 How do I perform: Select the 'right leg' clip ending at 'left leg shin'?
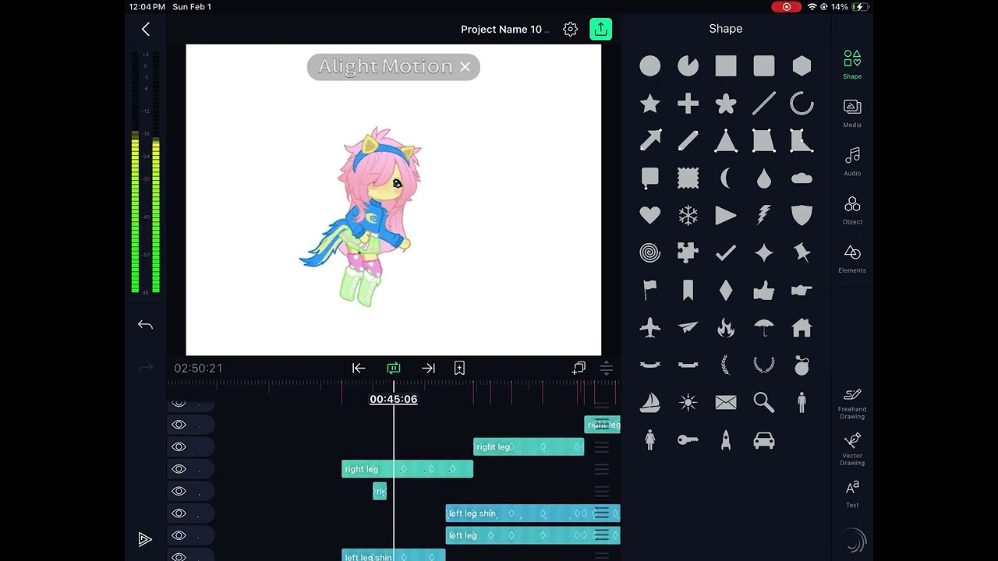tap(407, 469)
